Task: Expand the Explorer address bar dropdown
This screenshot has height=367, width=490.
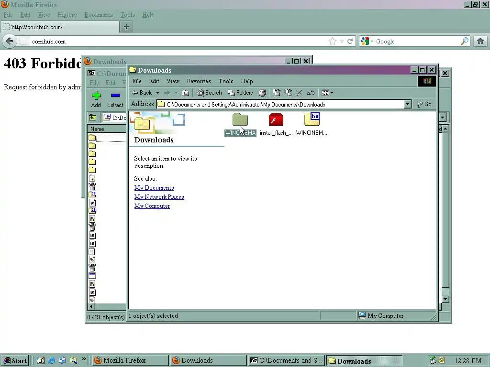Action: 407,104
